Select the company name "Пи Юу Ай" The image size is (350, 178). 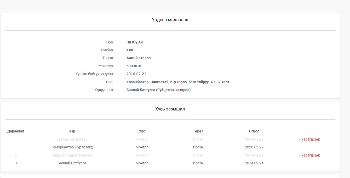pyautogui.click(x=134, y=42)
